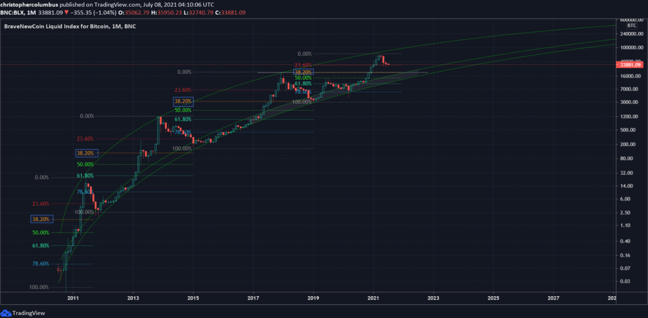Click the 0.40 price axis label
Viewport: 648px width, 318px height.
click(625, 241)
